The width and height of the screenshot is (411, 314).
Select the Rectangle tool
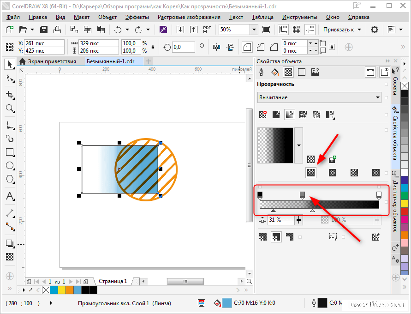click(10, 152)
